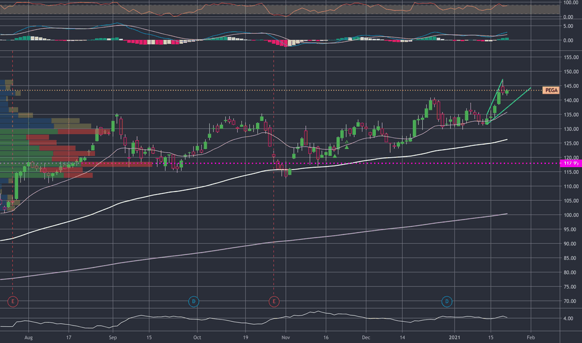Select the magenta 117.9 price label
The width and height of the screenshot is (582, 343).
pos(570,163)
